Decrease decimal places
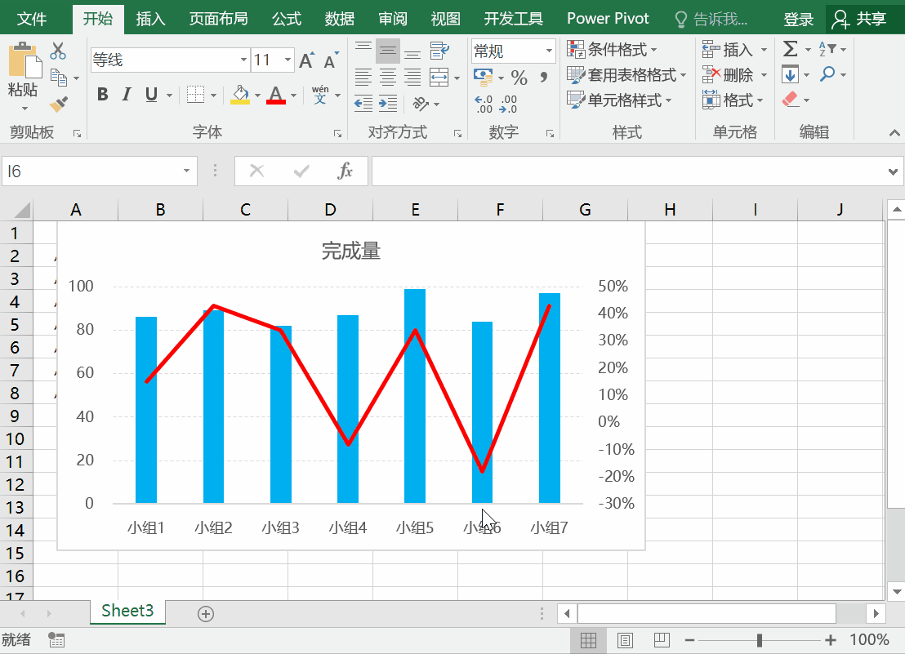The width and height of the screenshot is (905, 654). (509, 104)
